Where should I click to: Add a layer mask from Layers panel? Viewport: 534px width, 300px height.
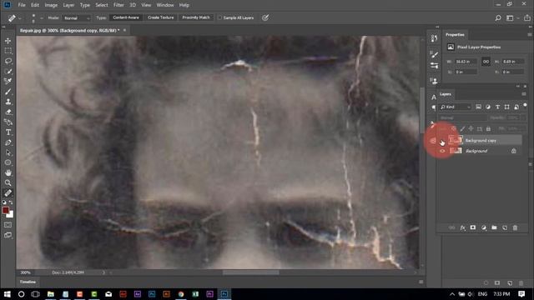[473, 227]
